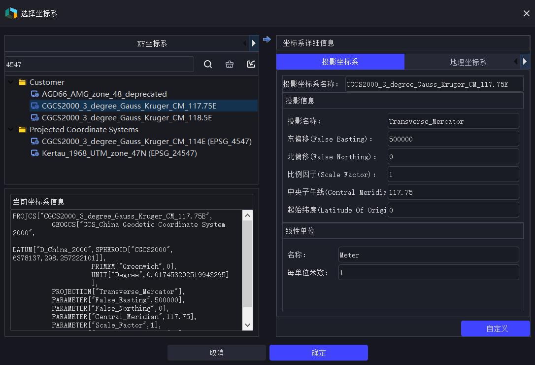Click the 投影名称 Transverse_Mercator field
Screen dimensions: 535x365
click(x=453, y=121)
